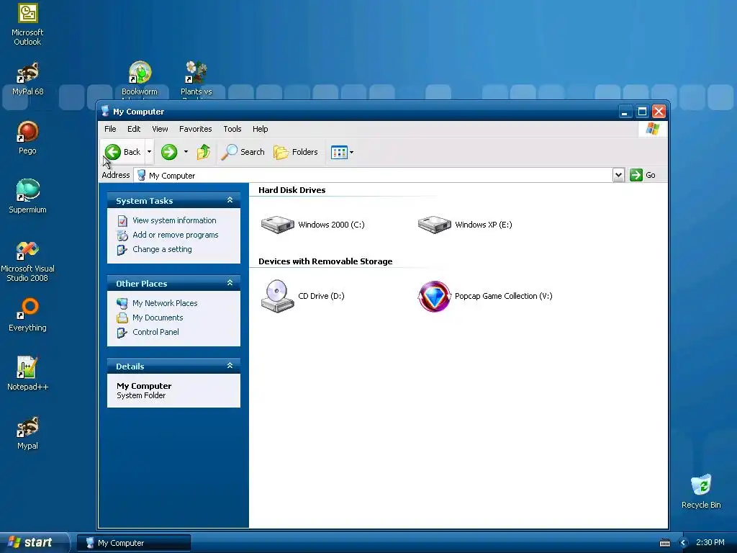Screen dimensions: 737x553
Task: Collapse the Other Places panel
Action: (x=230, y=283)
